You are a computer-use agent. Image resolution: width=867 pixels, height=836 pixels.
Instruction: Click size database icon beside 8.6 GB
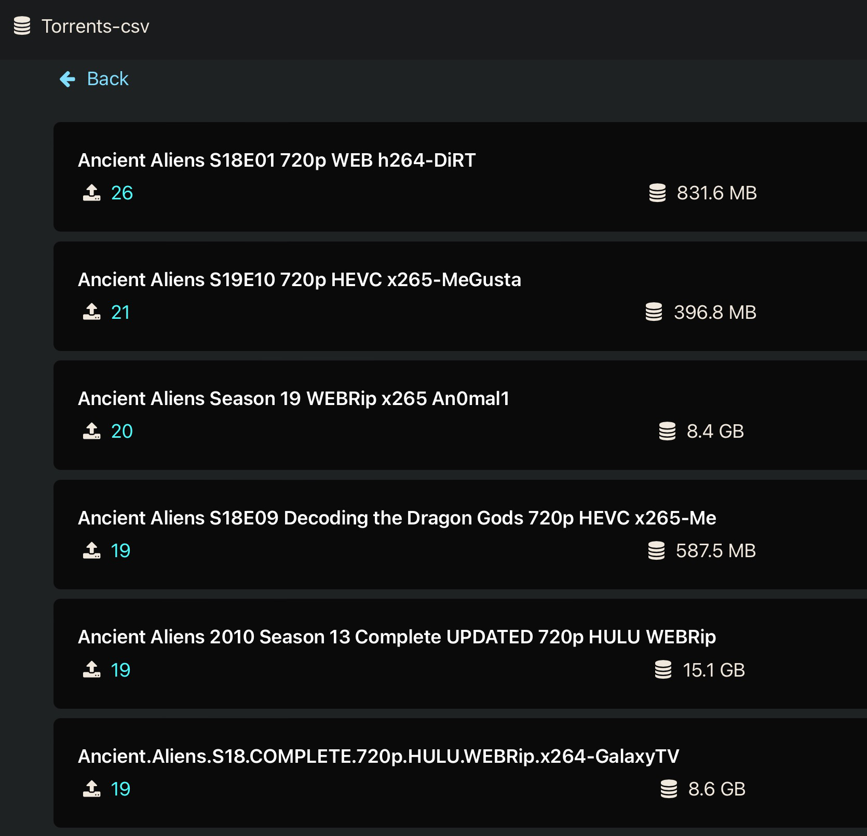(669, 789)
